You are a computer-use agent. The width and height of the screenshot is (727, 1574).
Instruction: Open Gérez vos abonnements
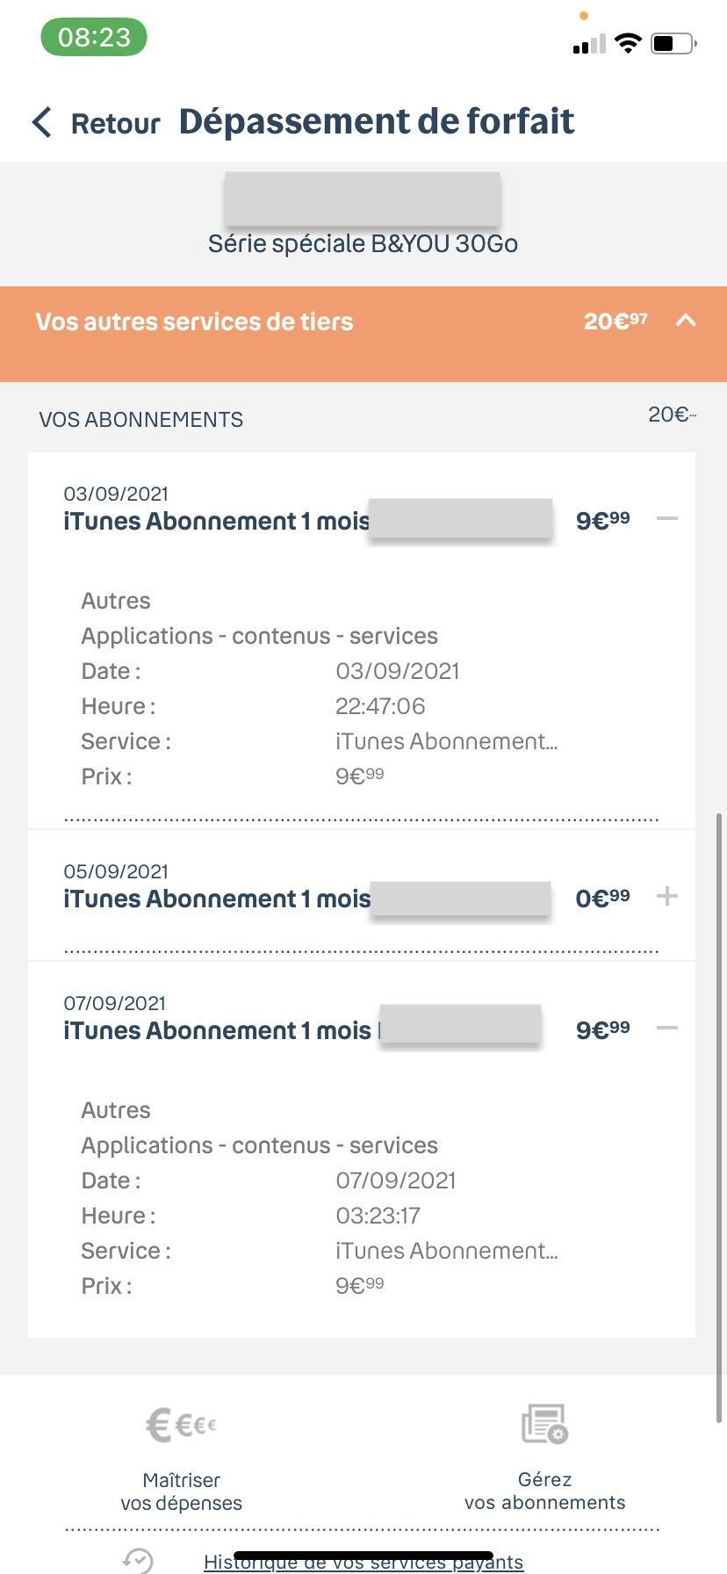pos(545,1491)
